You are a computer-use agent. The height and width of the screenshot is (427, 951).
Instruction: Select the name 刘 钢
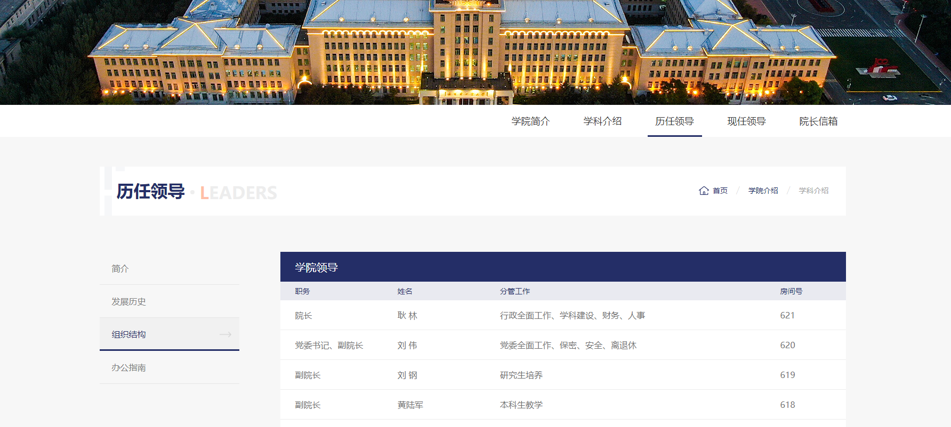pyautogui.click(x=407, y=375)
